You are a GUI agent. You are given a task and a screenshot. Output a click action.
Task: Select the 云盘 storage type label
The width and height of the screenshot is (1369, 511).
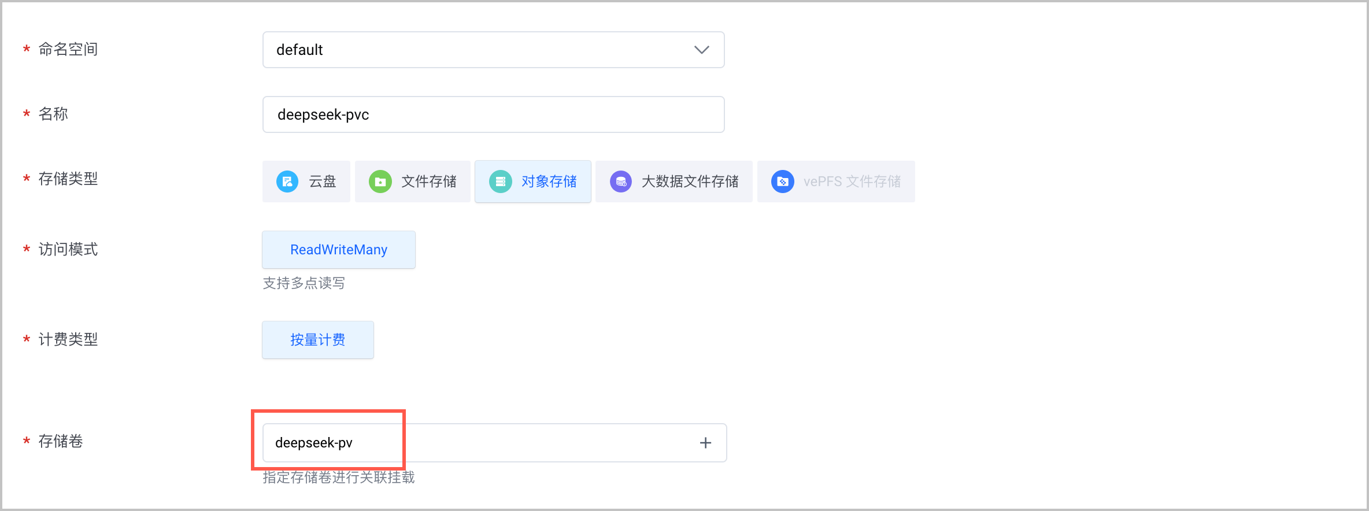click(323, 182)
